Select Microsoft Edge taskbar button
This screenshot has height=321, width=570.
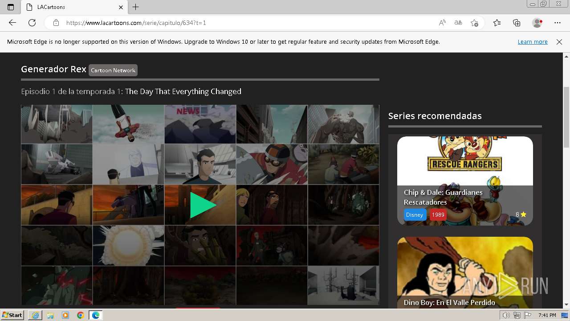point(96,315)
